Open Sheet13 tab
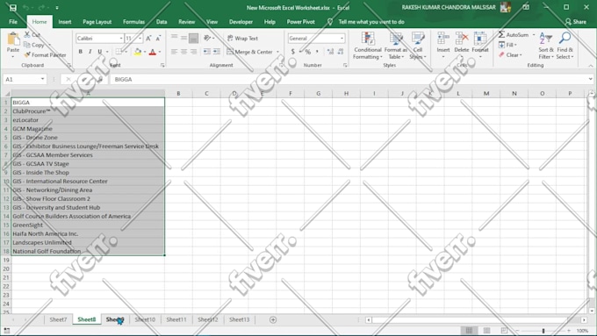Viewport: 597px width, 336px height. pos(239,319)
